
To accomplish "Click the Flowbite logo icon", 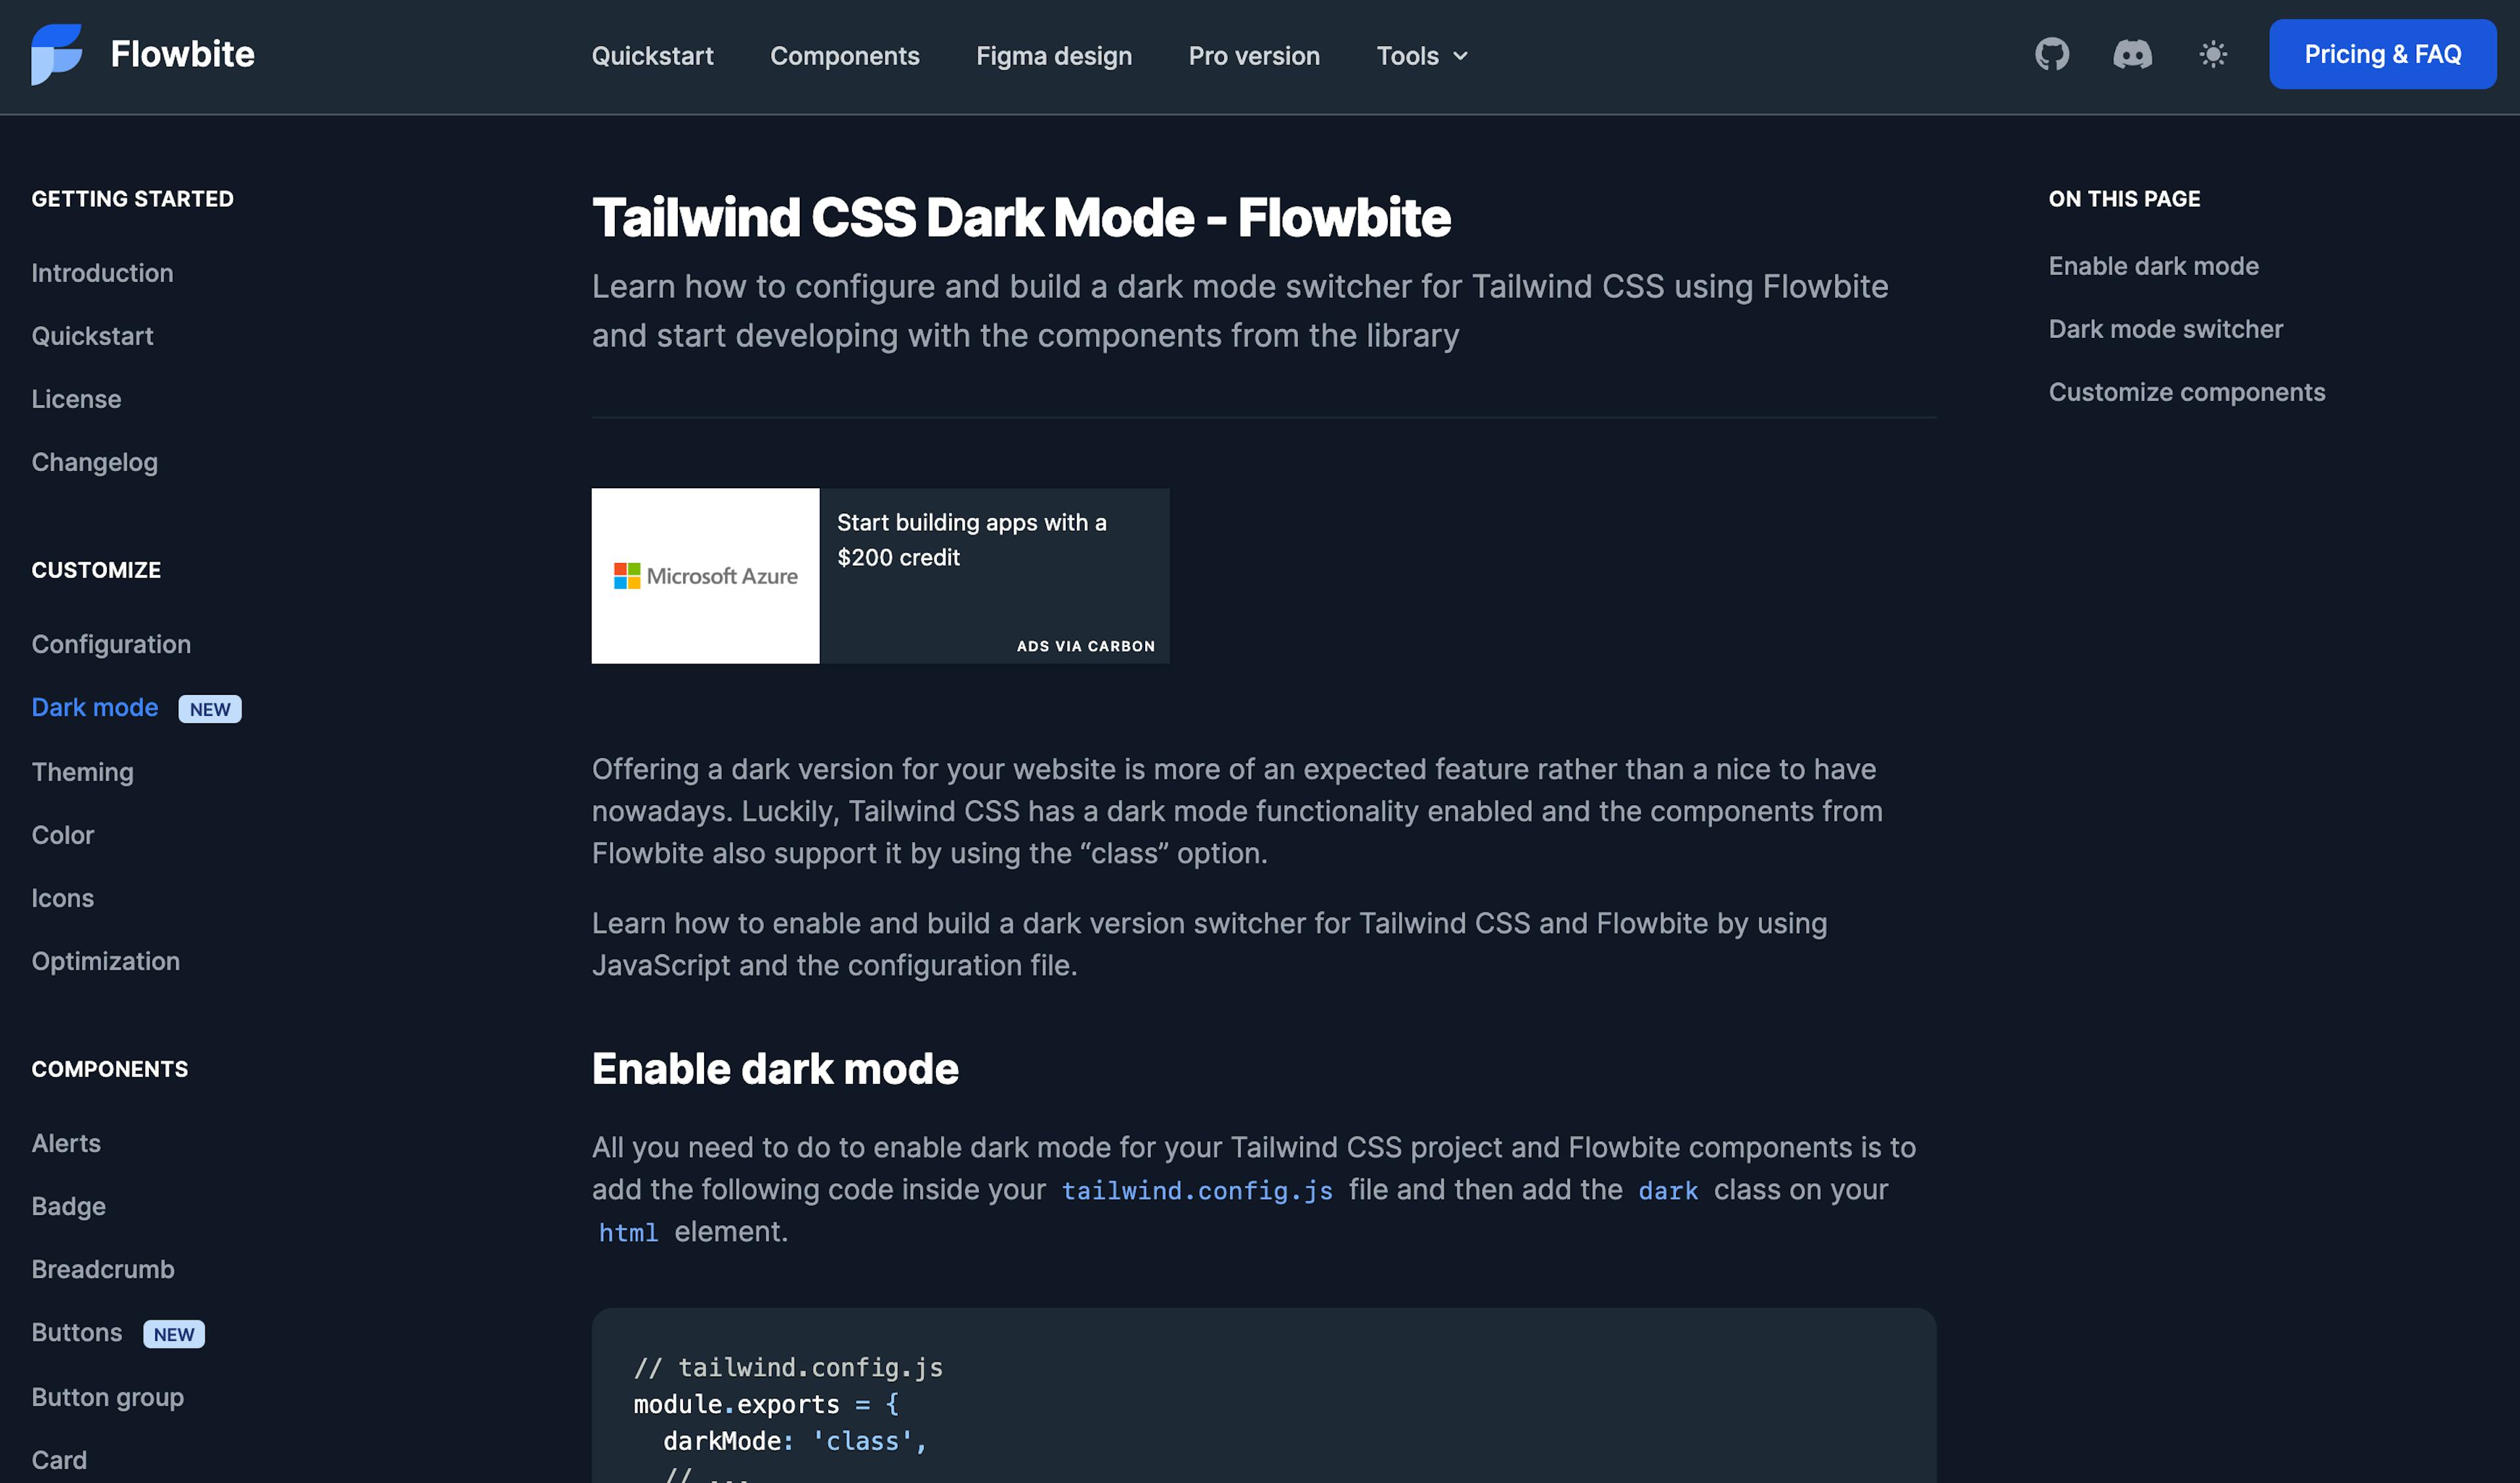I will click(x=57, y=54).
